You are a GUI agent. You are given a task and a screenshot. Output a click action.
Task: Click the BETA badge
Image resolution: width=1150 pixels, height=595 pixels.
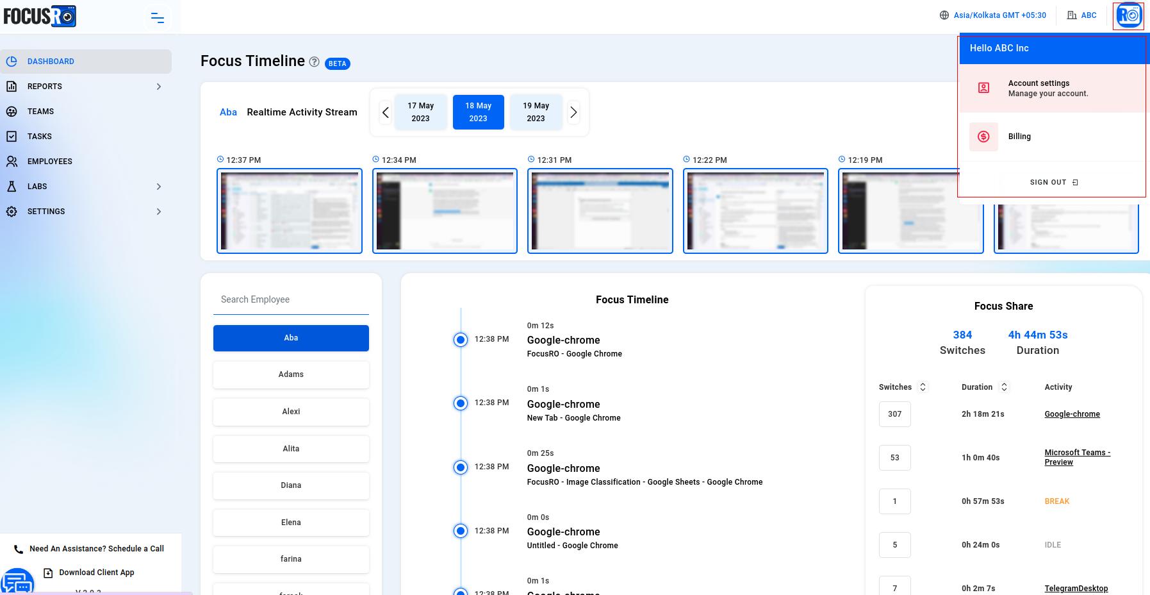click(338, 63)
